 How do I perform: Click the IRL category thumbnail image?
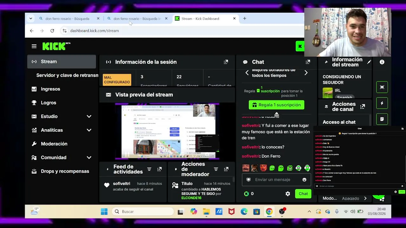(x=328, y=93)
